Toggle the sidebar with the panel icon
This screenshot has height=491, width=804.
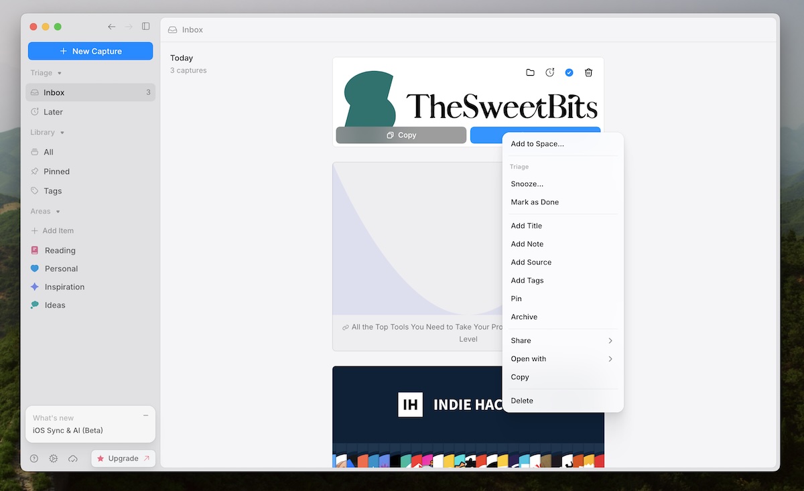[x=145, y=26]
